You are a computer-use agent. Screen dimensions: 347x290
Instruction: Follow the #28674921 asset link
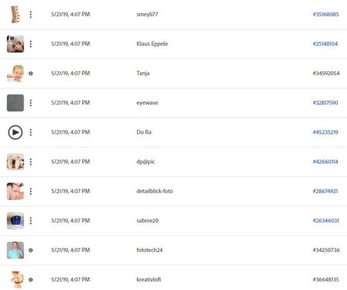(x=326, y=191)
